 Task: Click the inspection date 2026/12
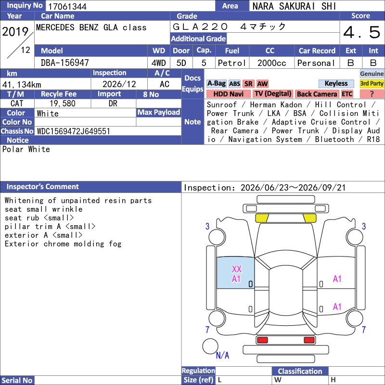pyautogui.click(x=119, y=84)
